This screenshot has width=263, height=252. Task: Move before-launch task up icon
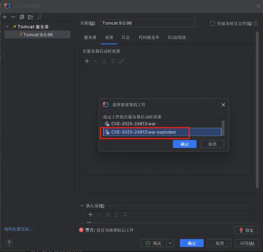tap(116, 214)
